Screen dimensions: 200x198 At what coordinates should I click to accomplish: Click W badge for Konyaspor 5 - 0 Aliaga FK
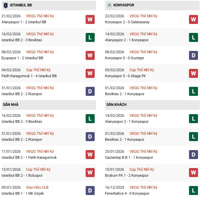click(193, 73)
